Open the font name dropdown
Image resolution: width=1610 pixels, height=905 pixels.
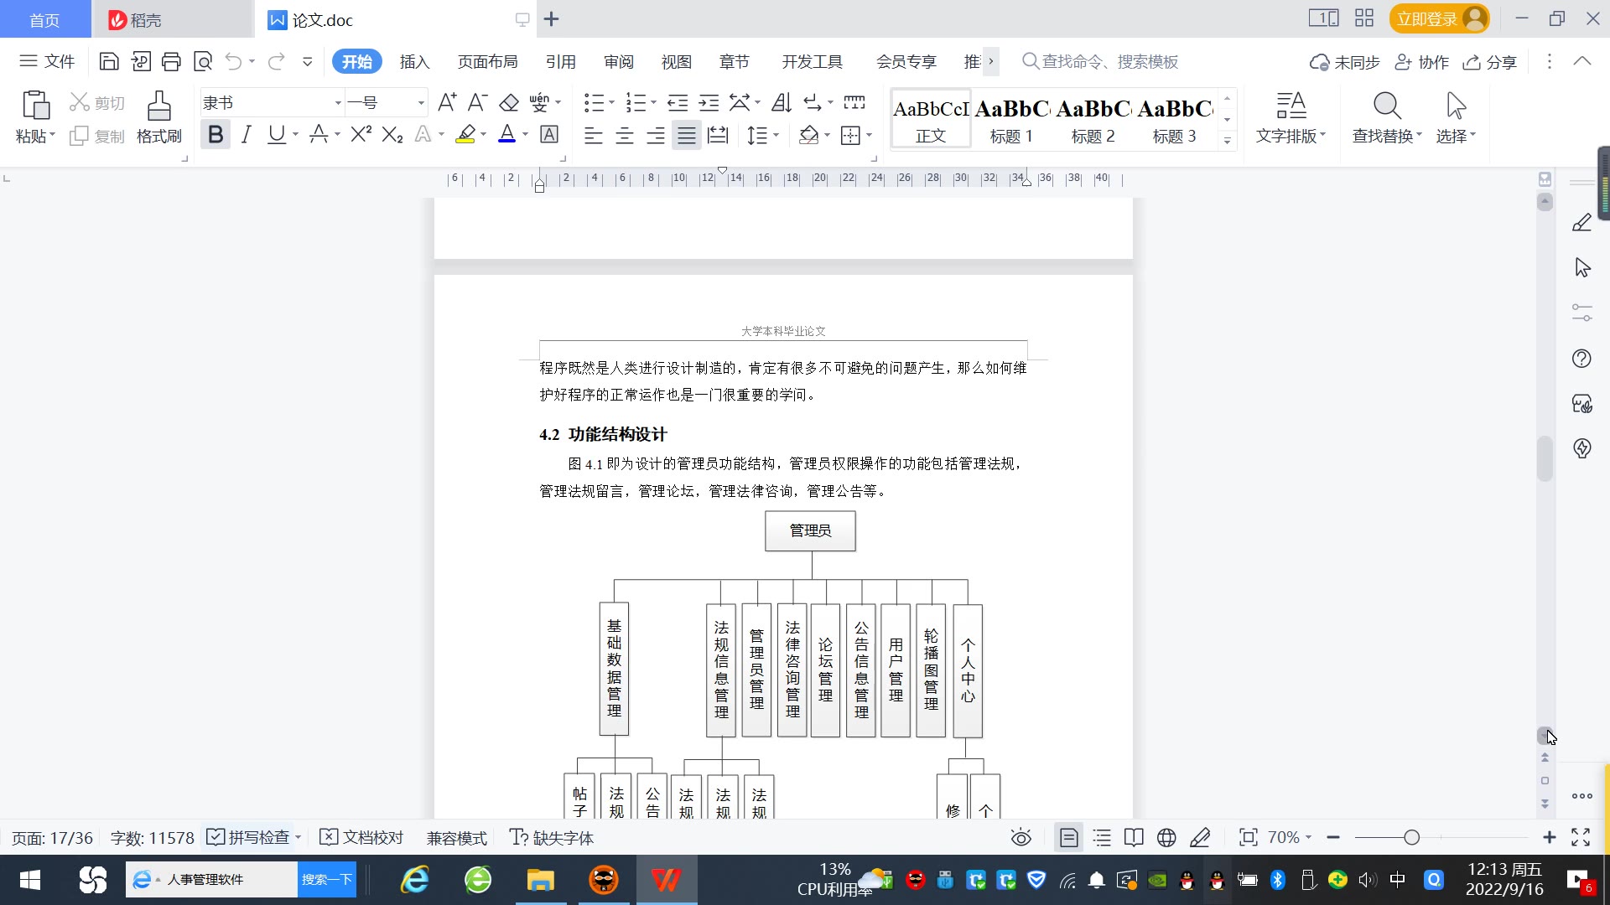coord(338,103)
